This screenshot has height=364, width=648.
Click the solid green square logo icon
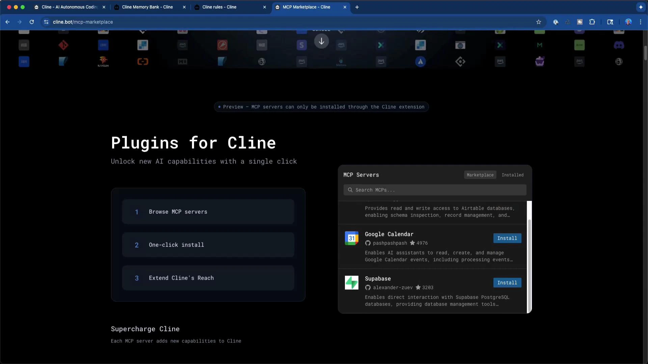(x=579, y=45)
